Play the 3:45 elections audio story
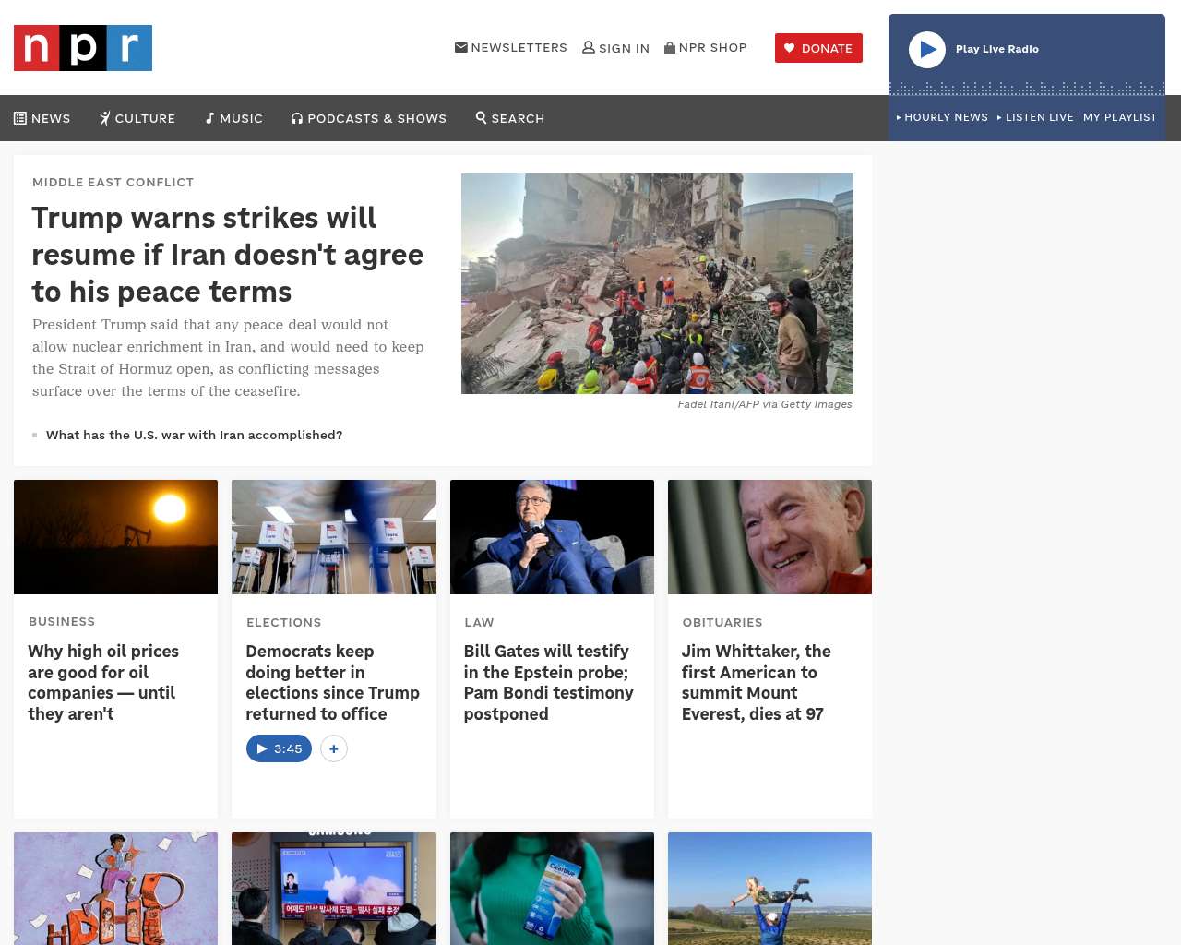The width and height of the screenshot is (1181, 945). point(279,748)
